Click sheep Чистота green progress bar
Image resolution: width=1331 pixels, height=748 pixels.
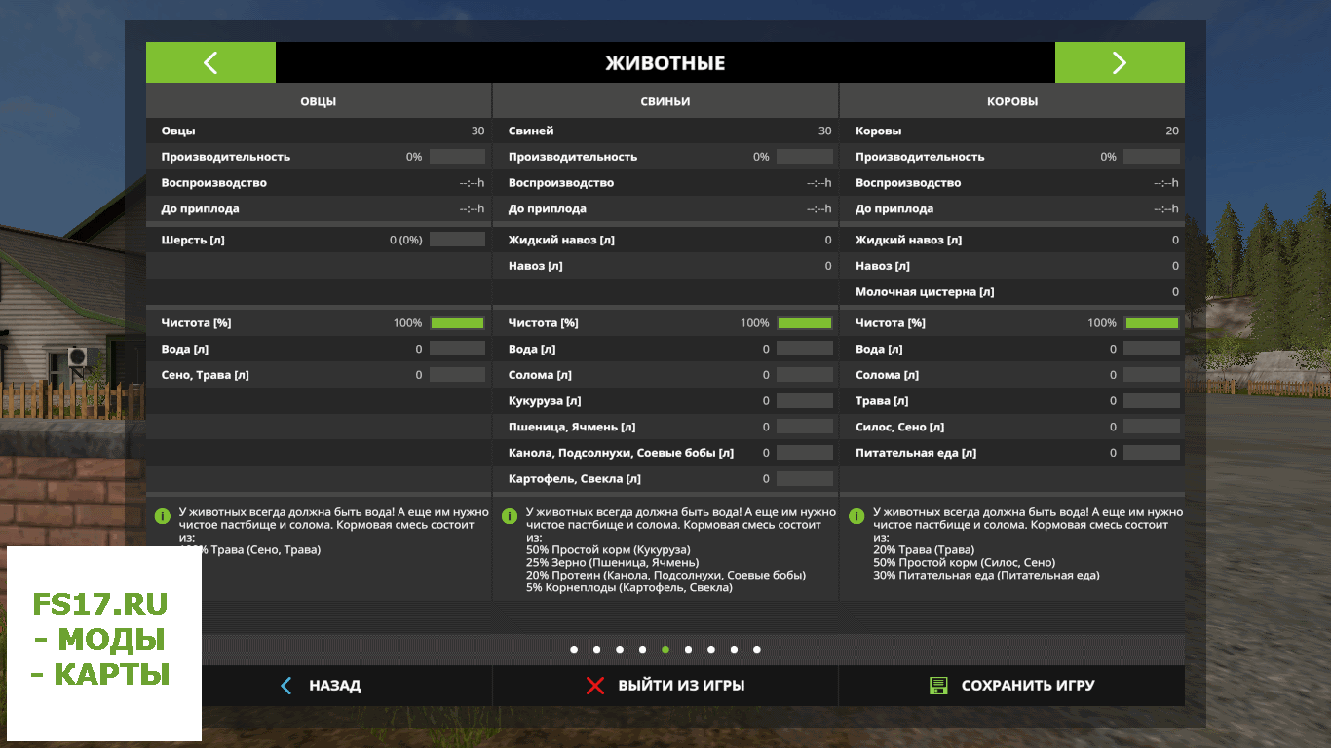click(457, 322)
